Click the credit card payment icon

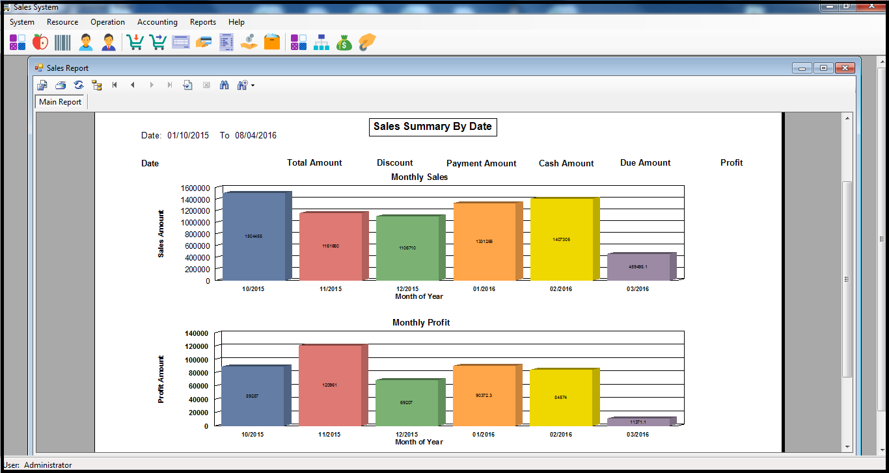[204, 43]
